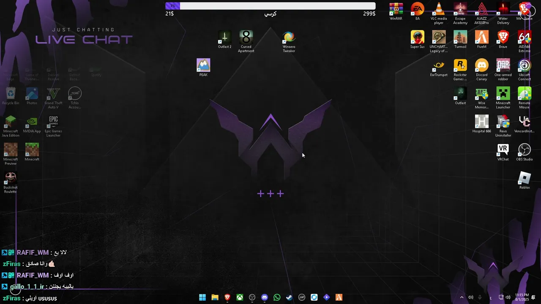Viewport: 541px width, 304px height.
Task: Open Steam from the taskbar
Action: pos(290,297)
